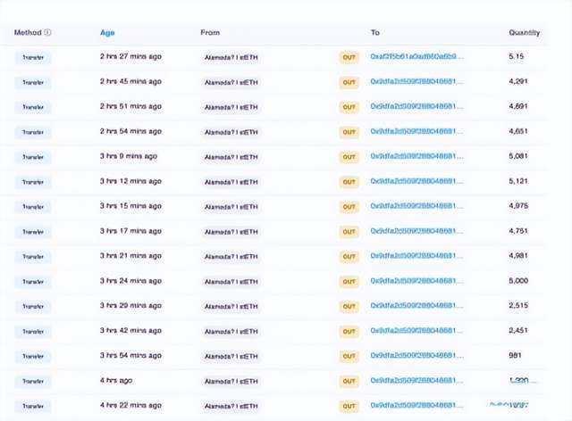Click Transfer button in 2 hrs 27 mins row

point(33,57)
